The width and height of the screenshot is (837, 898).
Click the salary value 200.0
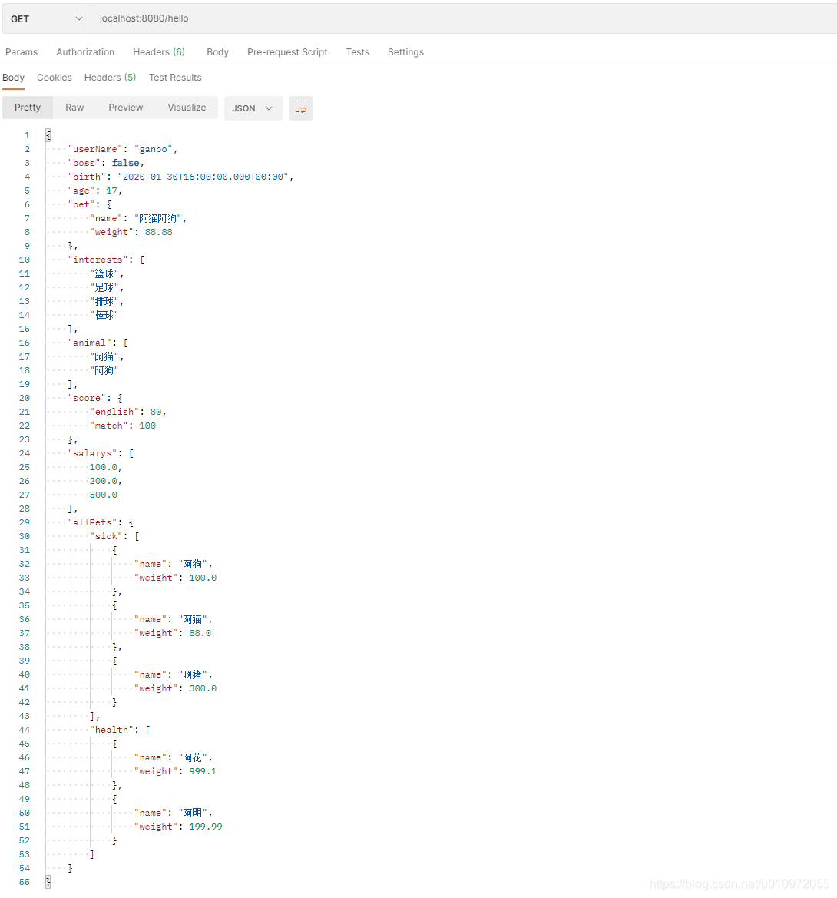[x=104, y=481]
